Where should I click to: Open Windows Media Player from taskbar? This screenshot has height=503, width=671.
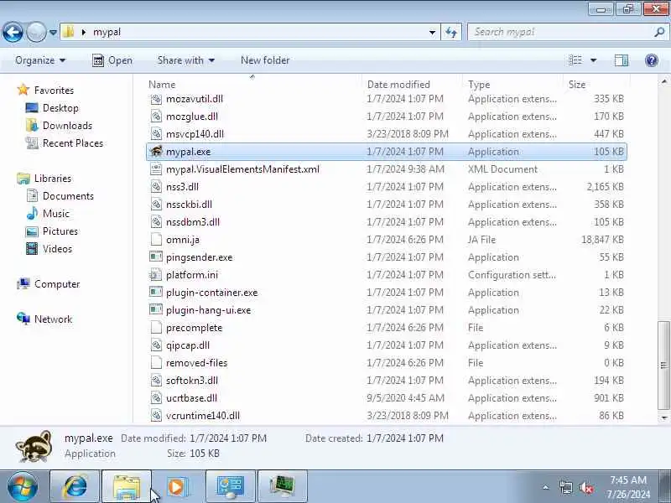click(x=176, y=487)
